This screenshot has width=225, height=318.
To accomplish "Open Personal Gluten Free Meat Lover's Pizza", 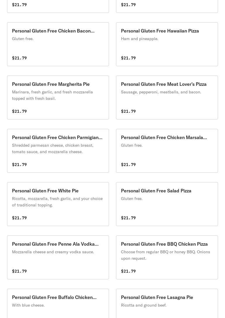I will click(167, 98).
